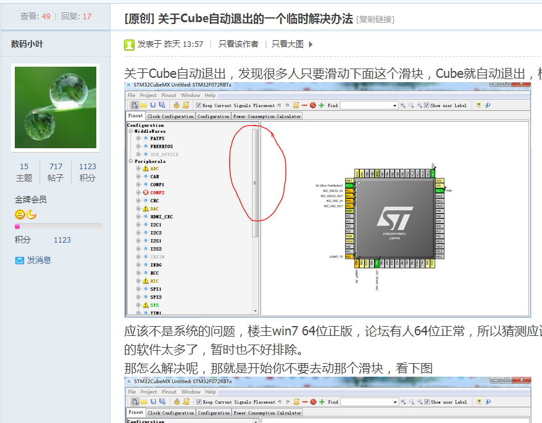
Task: Click green author icon beside 发表于
Action: click(x=129, y=44)
